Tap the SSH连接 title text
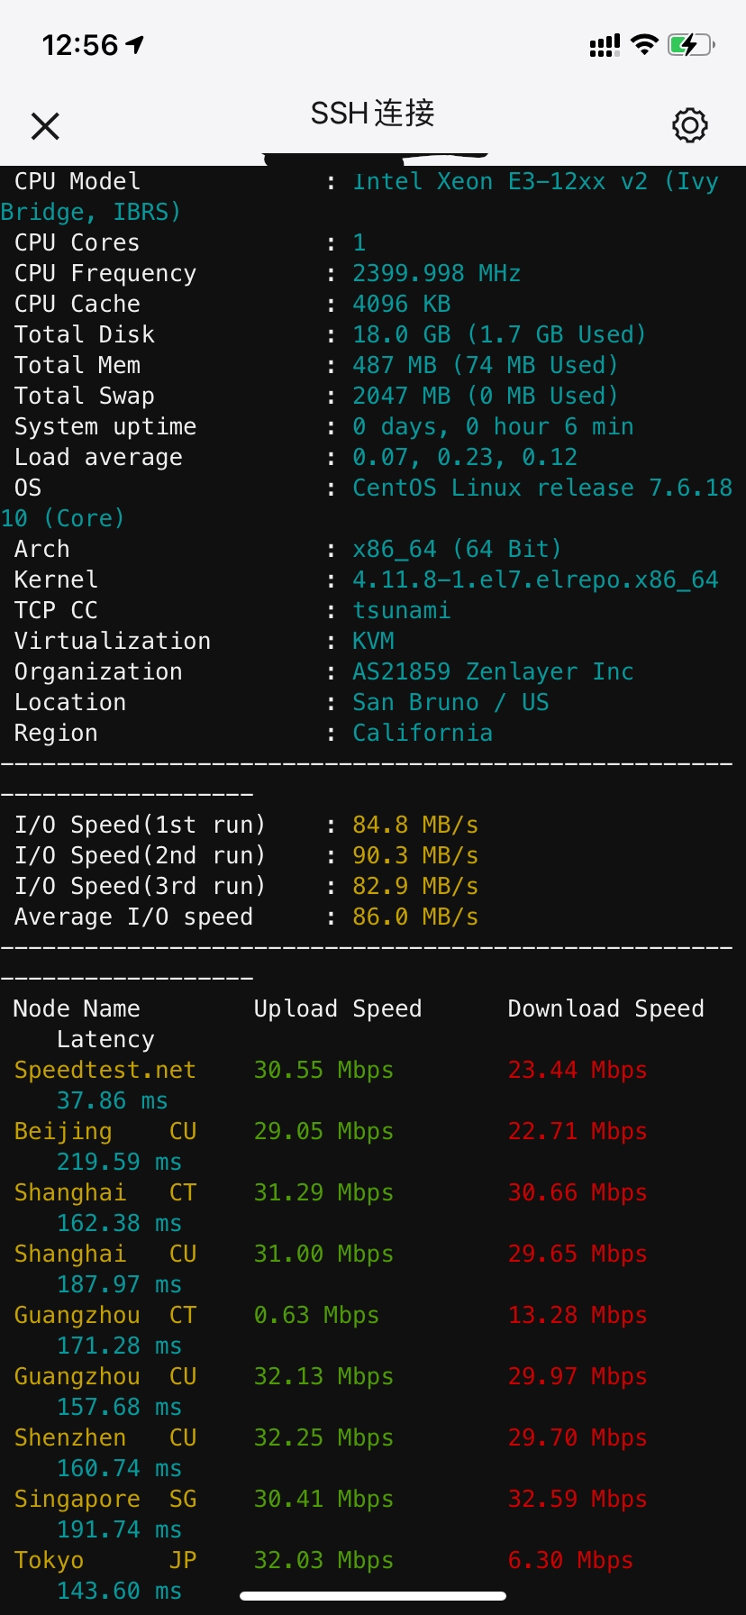This screenshot has height=1615, width=746. tap(373, 114)
